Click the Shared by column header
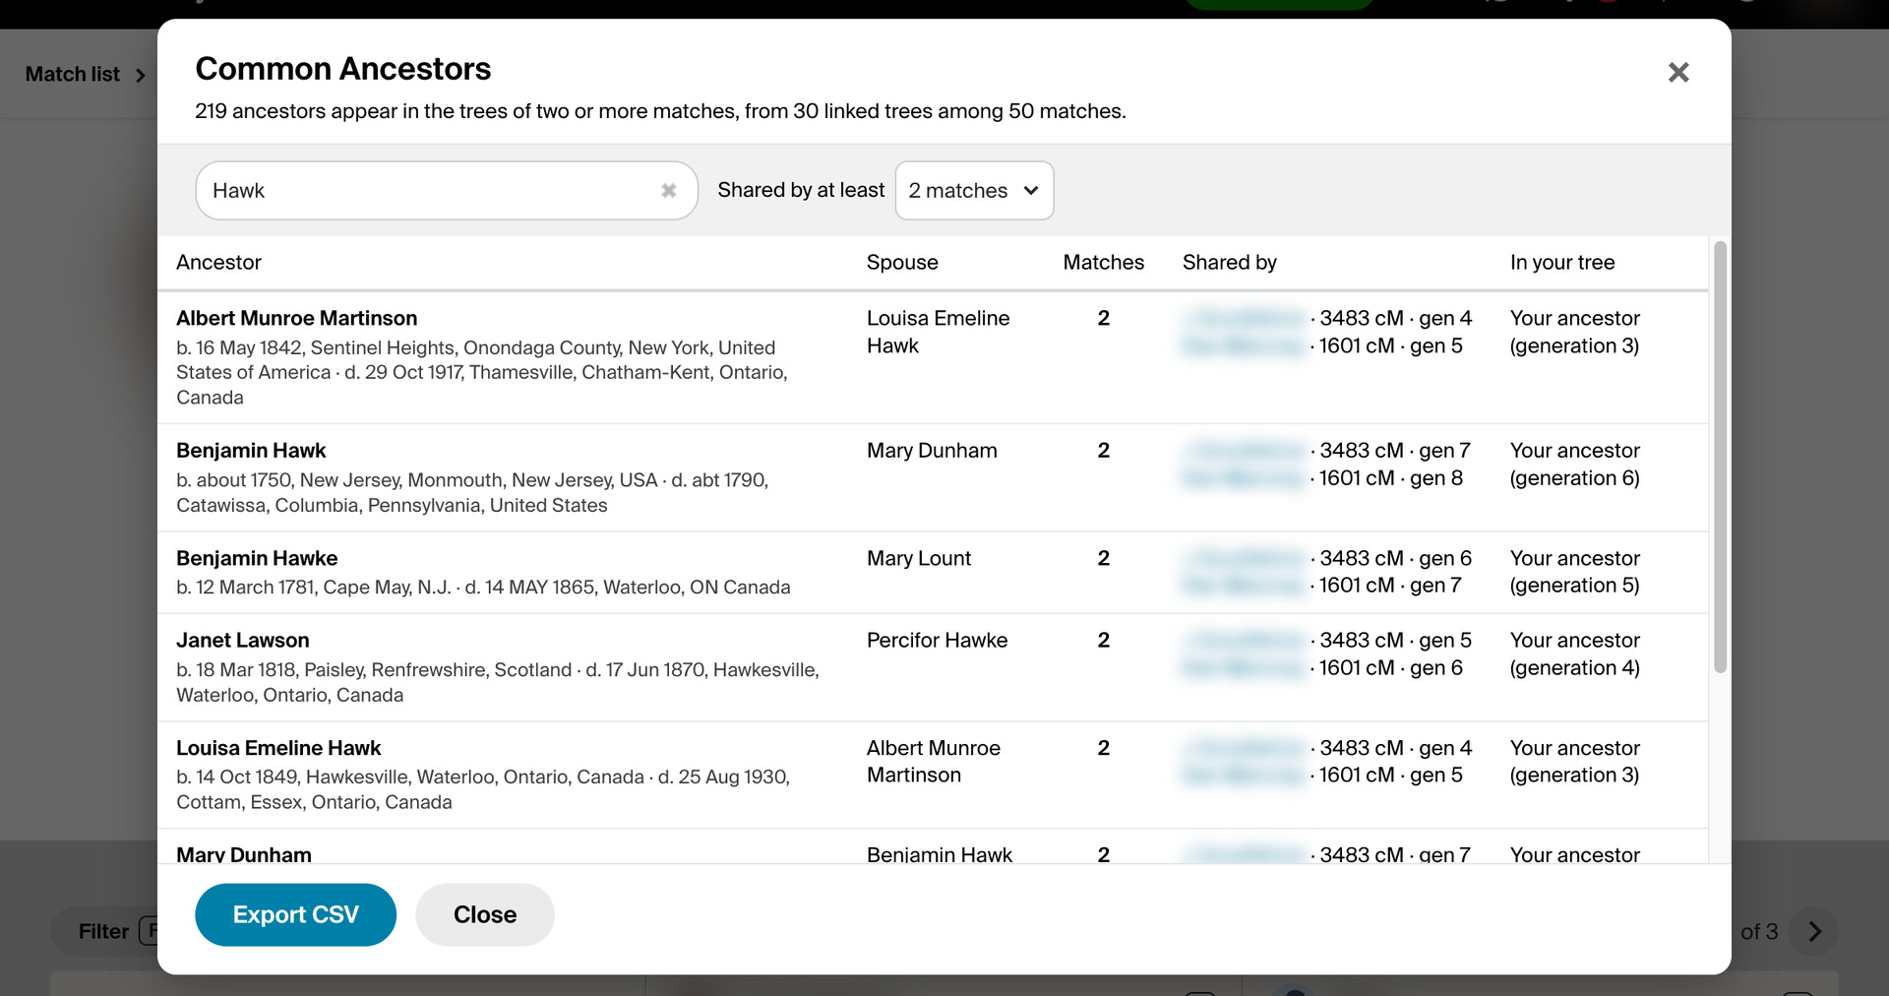 click(1230, 263)
